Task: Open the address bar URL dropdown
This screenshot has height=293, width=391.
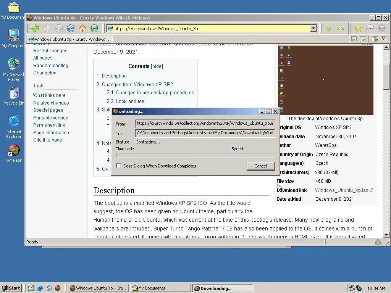Action: (x=313, y=28)
